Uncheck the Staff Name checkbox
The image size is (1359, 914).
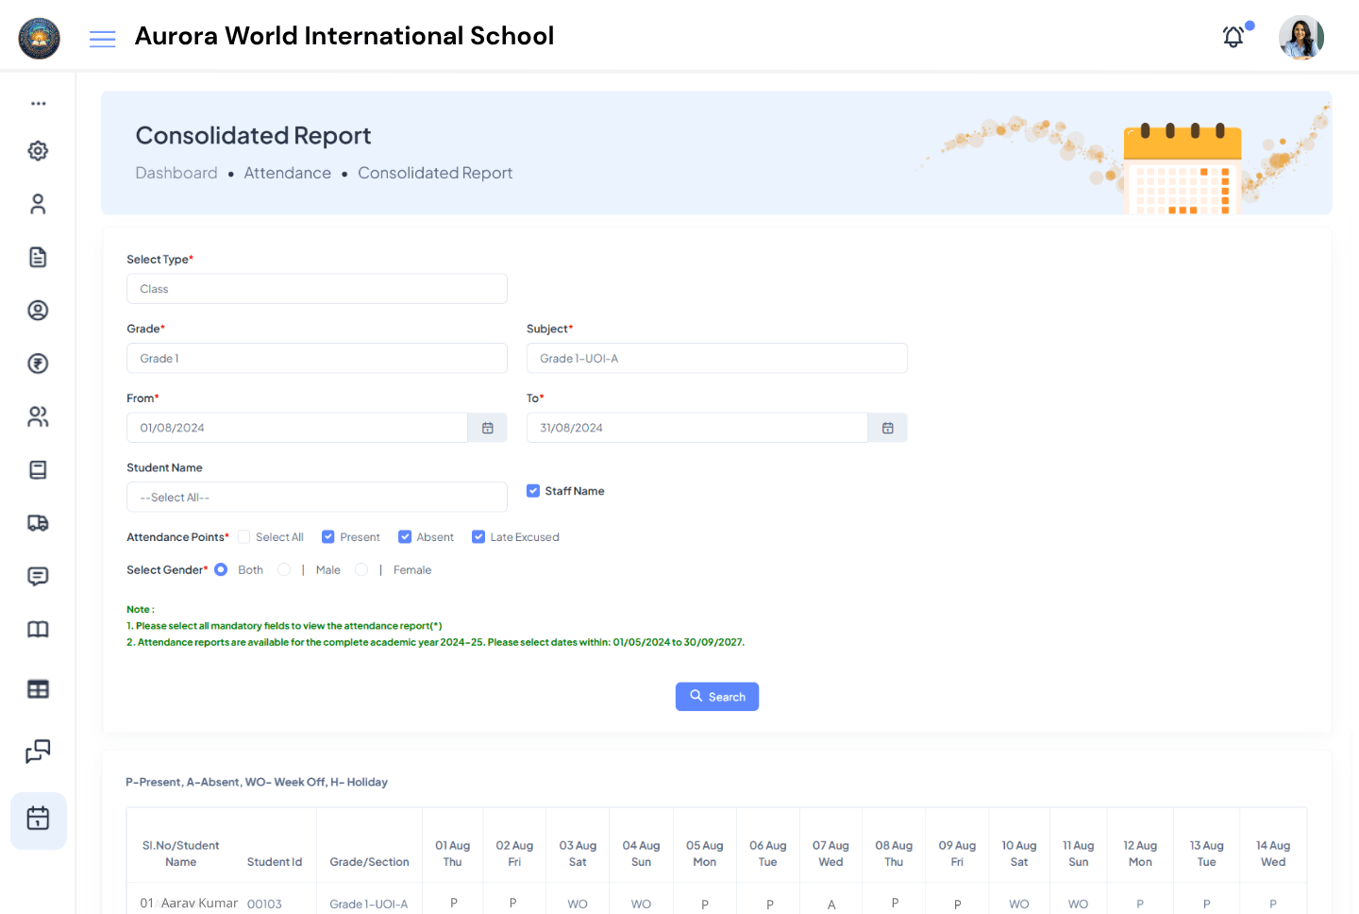533,490
